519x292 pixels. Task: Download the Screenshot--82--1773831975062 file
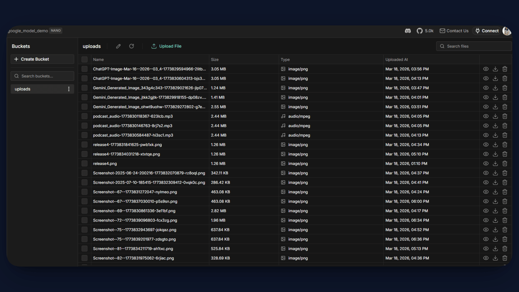coord(495,258)
